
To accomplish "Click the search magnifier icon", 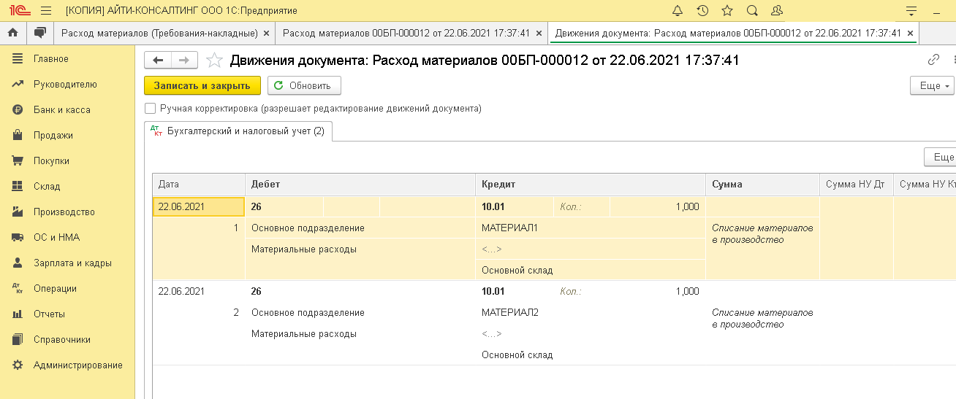I will tap(752, 11).
